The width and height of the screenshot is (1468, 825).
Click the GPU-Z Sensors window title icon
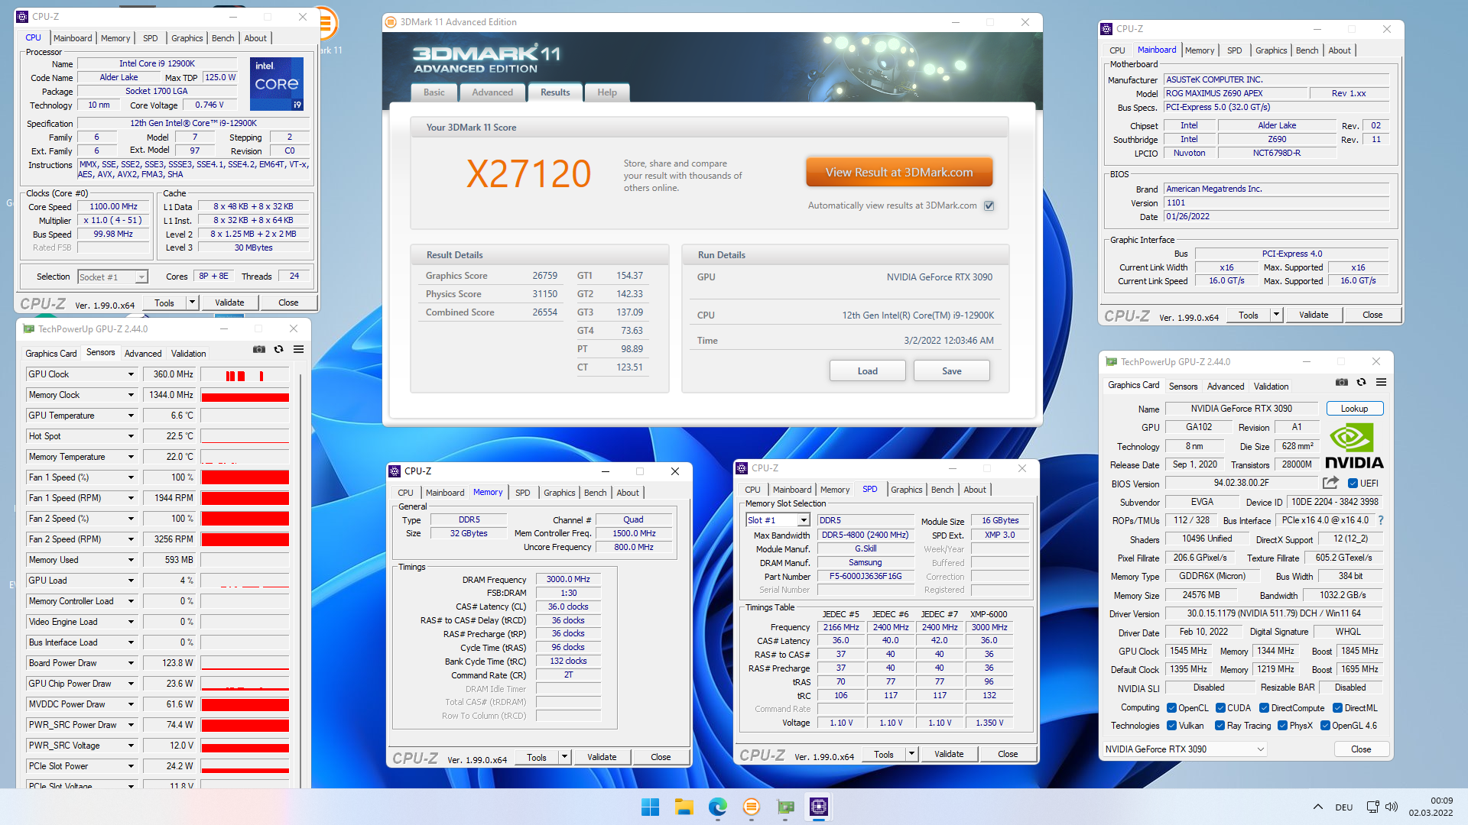29,329
